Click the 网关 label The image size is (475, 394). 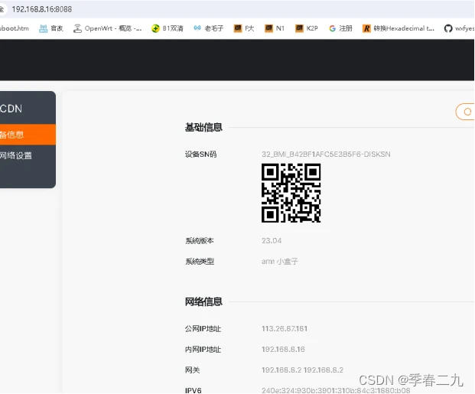click(192, 370)
